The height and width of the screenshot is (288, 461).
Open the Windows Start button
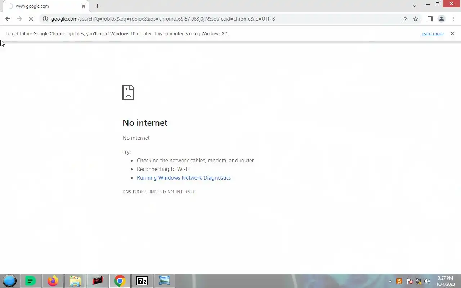point(10,281)
